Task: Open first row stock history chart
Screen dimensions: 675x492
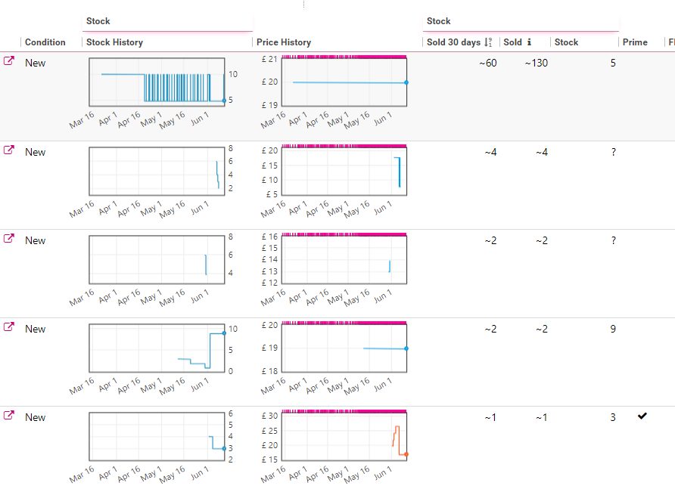Action: (x=157, y=82)
